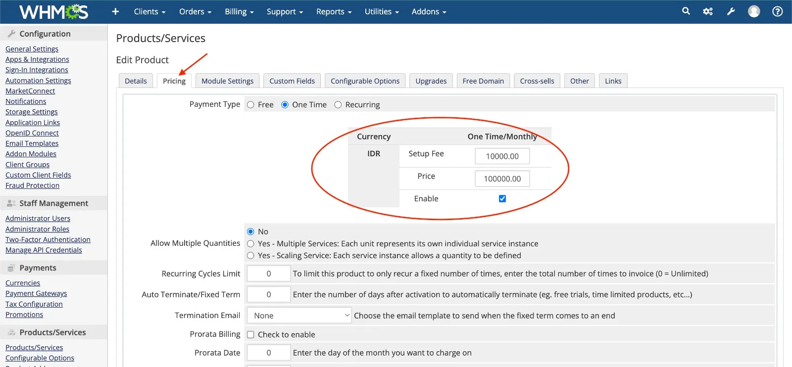
Task: Open the user account avatar
Action: tap(754, 11)
